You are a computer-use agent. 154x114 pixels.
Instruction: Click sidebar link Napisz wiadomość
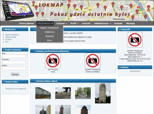[x=12, y=35]
